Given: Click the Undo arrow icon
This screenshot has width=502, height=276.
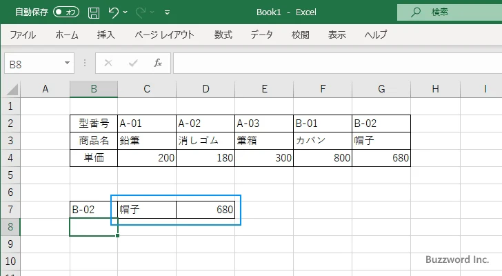Looking at the screenshot, I should pos(114,12).
